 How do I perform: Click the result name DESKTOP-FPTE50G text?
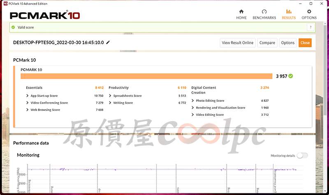coord(58,43)
